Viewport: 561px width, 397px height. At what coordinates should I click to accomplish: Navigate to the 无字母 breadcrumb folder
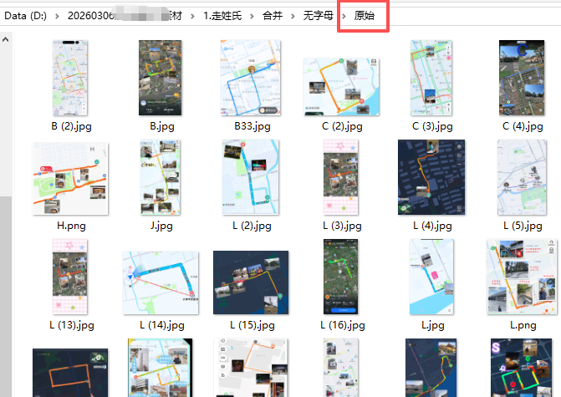pos(318,16)
